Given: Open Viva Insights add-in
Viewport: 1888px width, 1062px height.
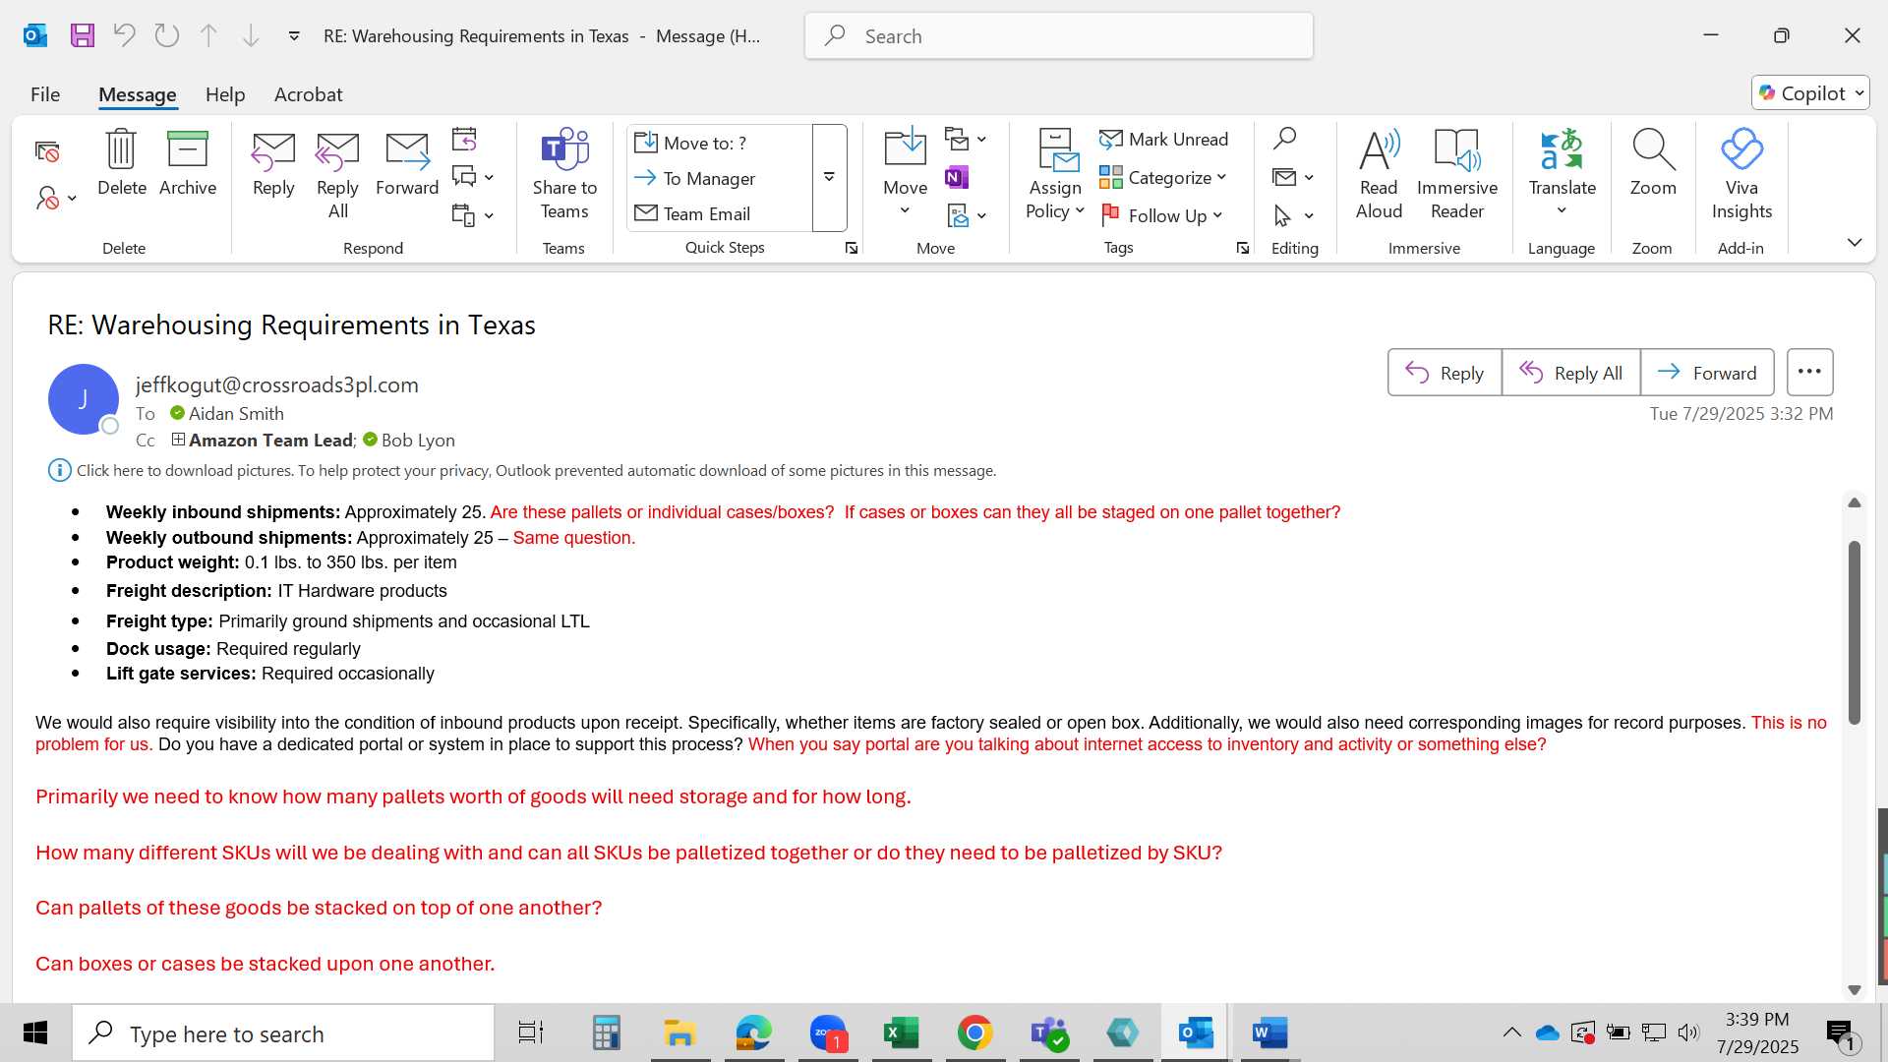Looking at the screenshot, I should (1741, 175).
